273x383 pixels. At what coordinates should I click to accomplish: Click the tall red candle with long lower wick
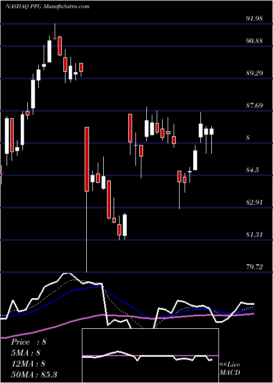coord(87,159)
